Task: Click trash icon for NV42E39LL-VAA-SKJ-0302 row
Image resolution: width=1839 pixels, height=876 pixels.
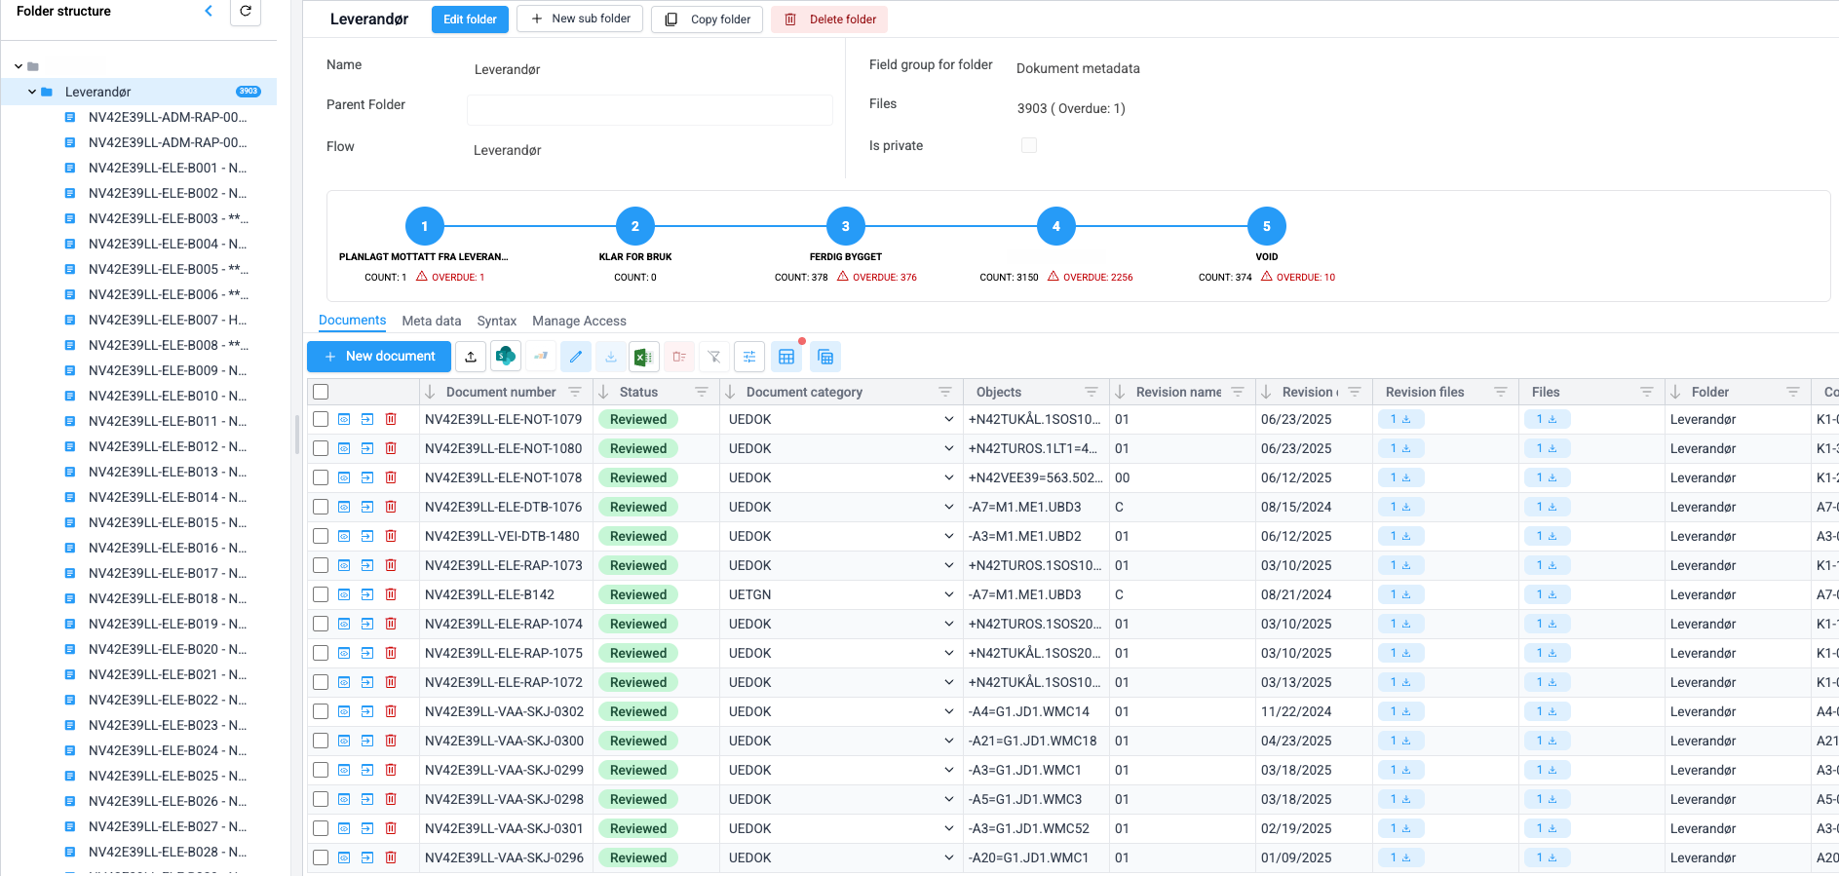Action: [x=391, y=711]
